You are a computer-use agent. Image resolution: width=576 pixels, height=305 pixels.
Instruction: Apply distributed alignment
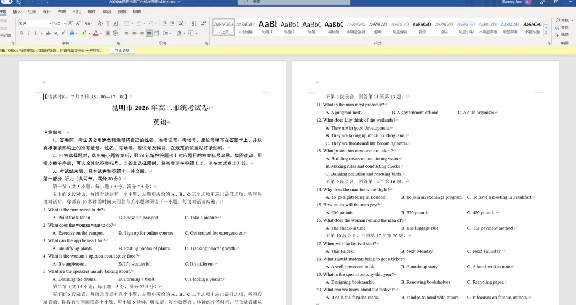point(156,33)
